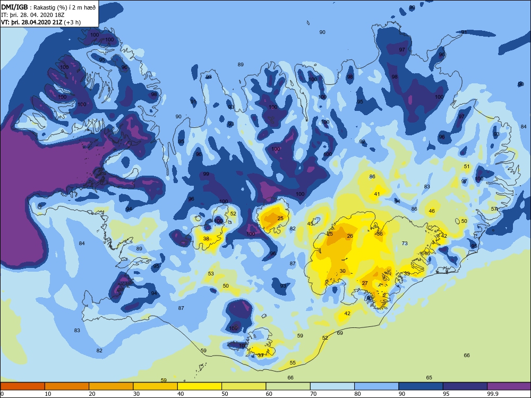This screenshot has width=531, height=398.
Task: Click the map value label 51
Action: pyautogui.click(x=467, y=167)
